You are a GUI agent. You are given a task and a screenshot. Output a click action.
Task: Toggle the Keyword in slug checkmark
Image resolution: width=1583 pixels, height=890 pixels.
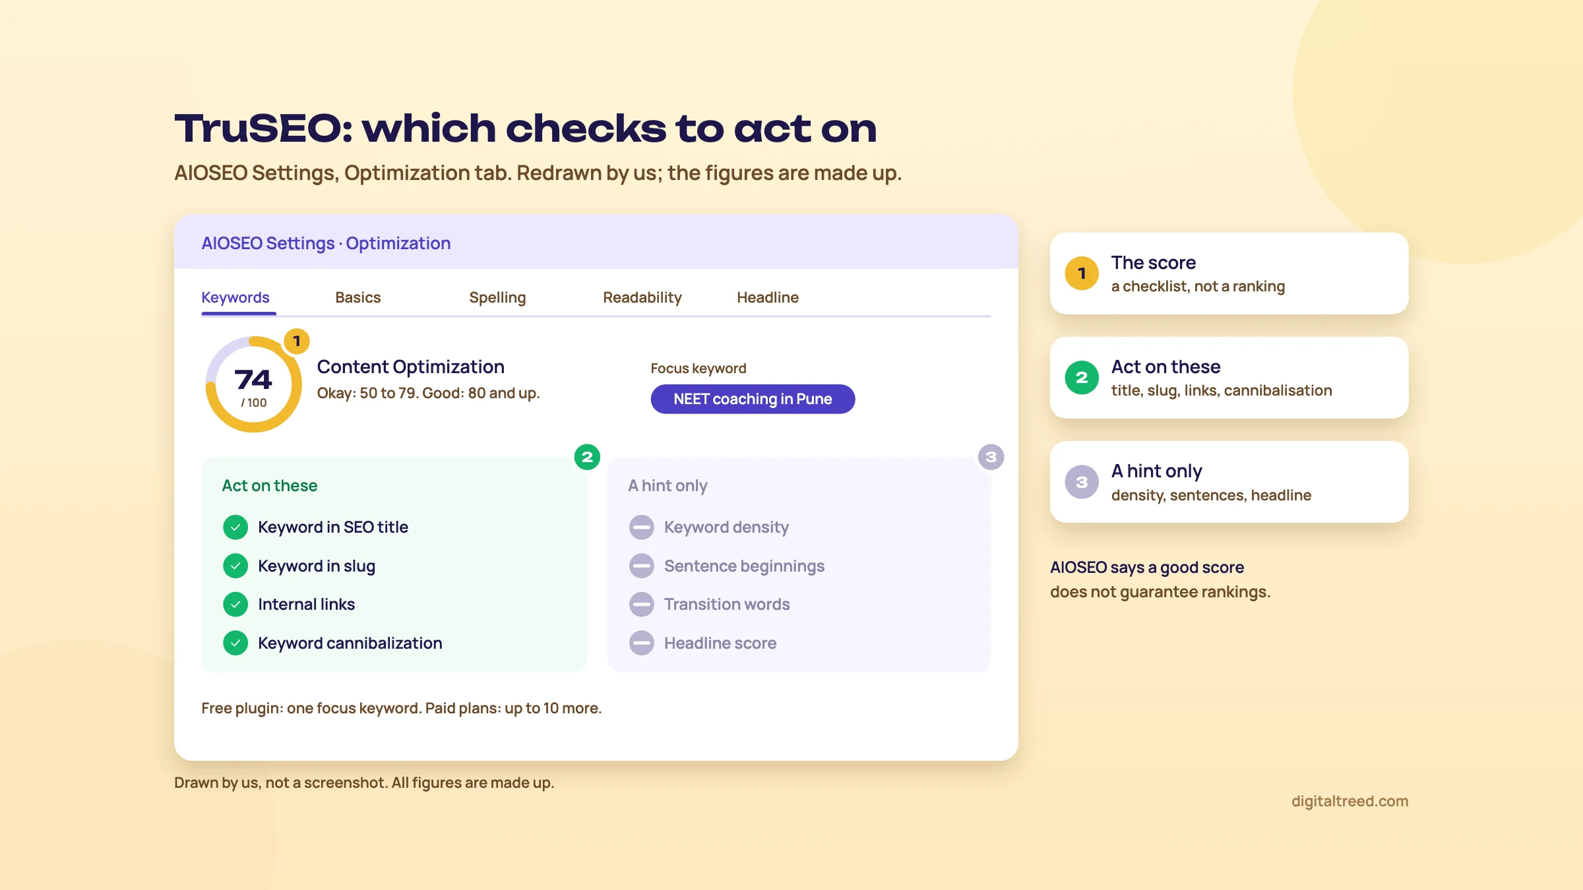coord(235,566)
